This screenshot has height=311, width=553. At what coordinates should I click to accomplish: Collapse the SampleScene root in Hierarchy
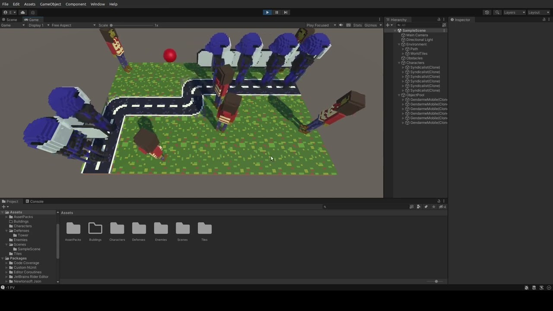395,31
